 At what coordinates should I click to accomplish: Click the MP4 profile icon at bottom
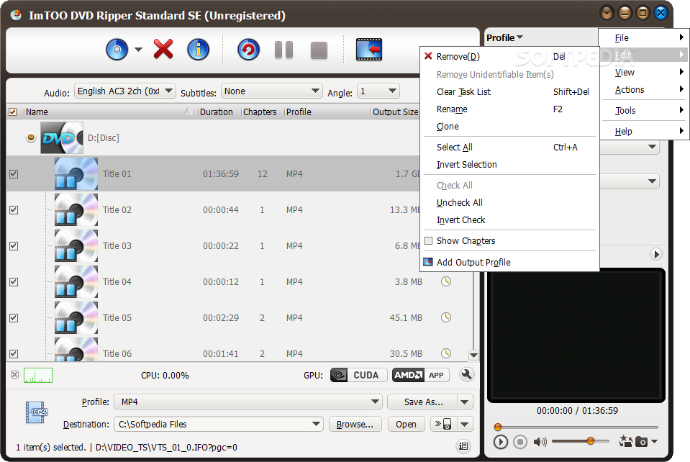(x=36, y=412)
